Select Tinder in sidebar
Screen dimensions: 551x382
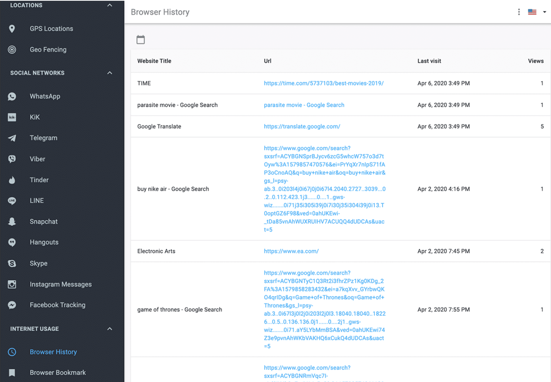[39, 180]
